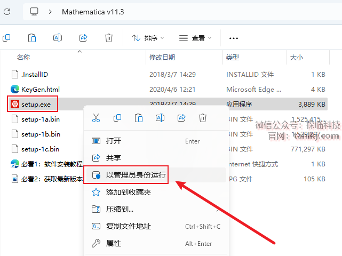Click the shortcut icon of 必看1
Viewport: 342px width, 256px height.
click(15, 164)
